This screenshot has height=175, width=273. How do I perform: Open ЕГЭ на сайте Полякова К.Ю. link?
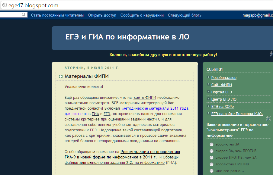(x=237, y=114)
